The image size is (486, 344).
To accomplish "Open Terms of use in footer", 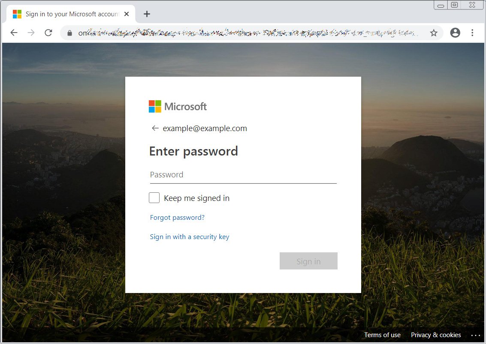I will coord(382,335).
